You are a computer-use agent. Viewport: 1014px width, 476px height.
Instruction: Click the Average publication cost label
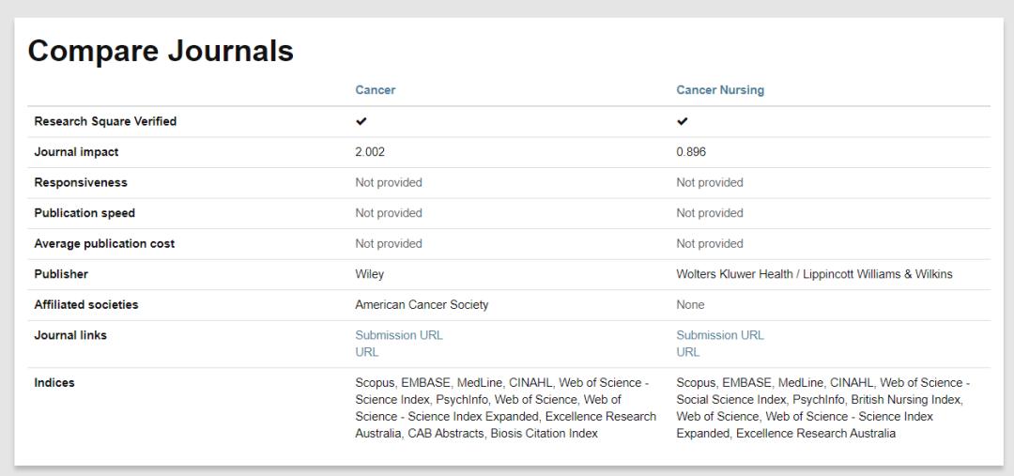click(x=104, y=243)
